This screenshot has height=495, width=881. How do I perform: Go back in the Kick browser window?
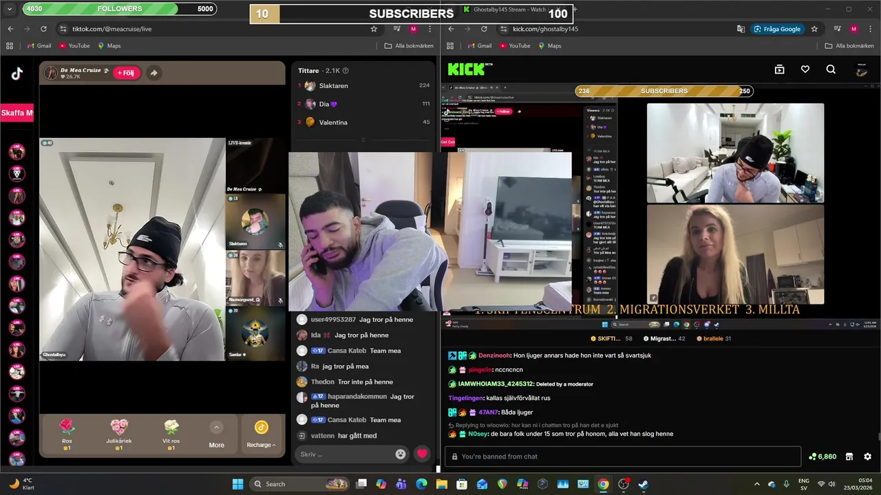coord(451,29)
